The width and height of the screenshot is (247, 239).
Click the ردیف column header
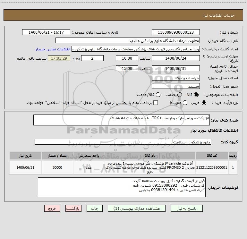pos(233,156)
